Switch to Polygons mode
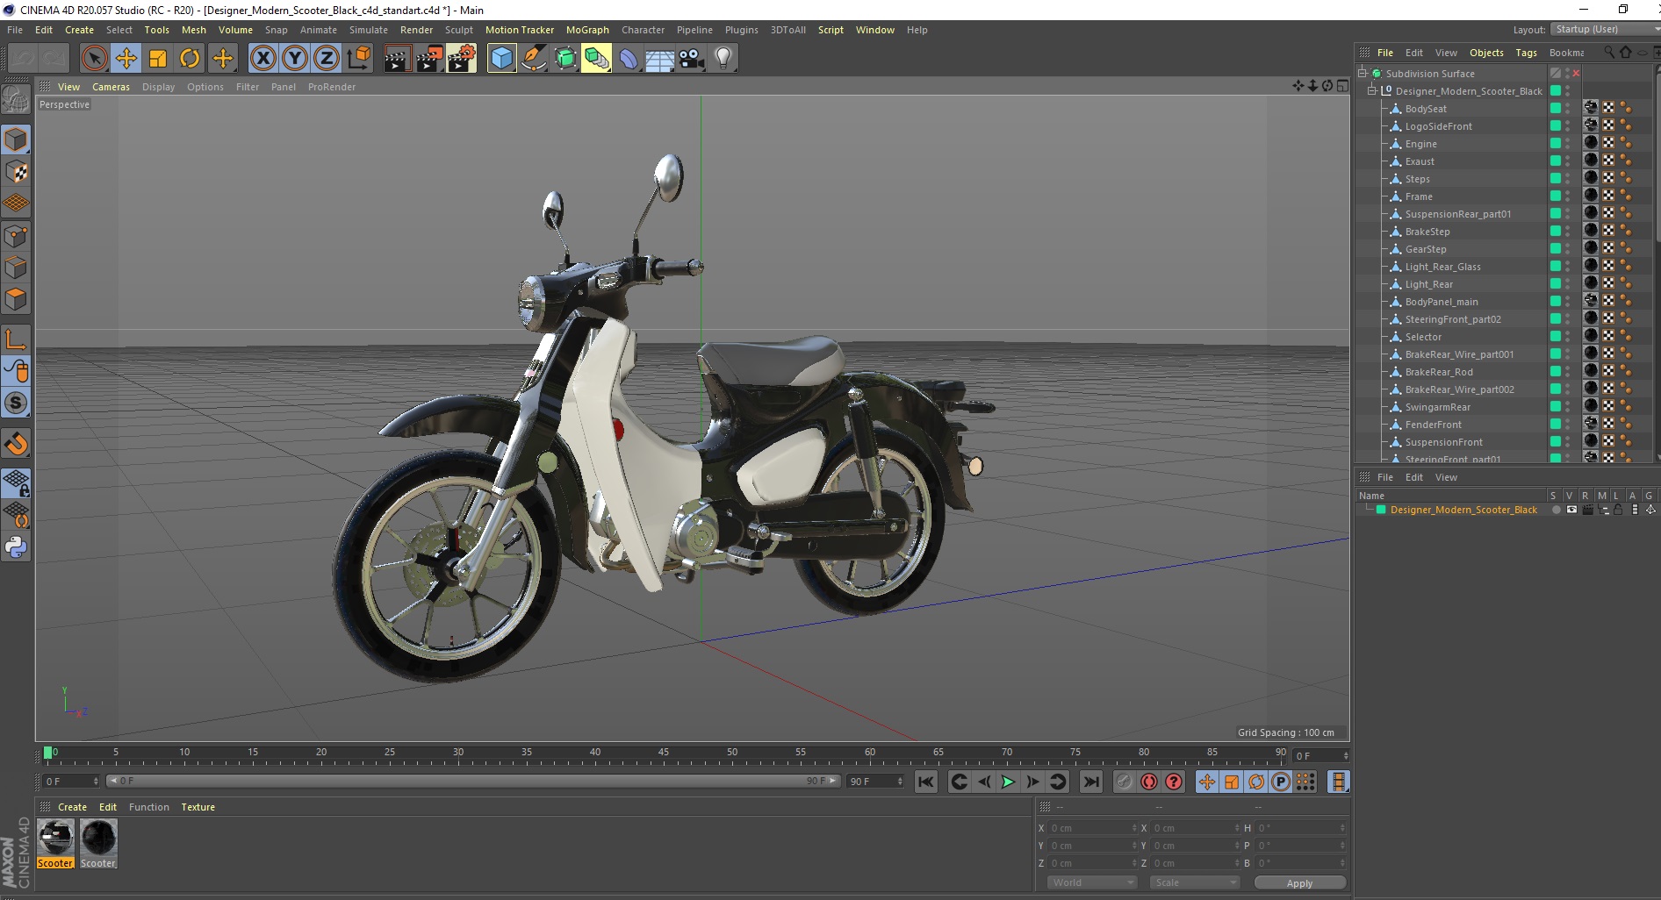1661x900 pixels. pos(16,299)
